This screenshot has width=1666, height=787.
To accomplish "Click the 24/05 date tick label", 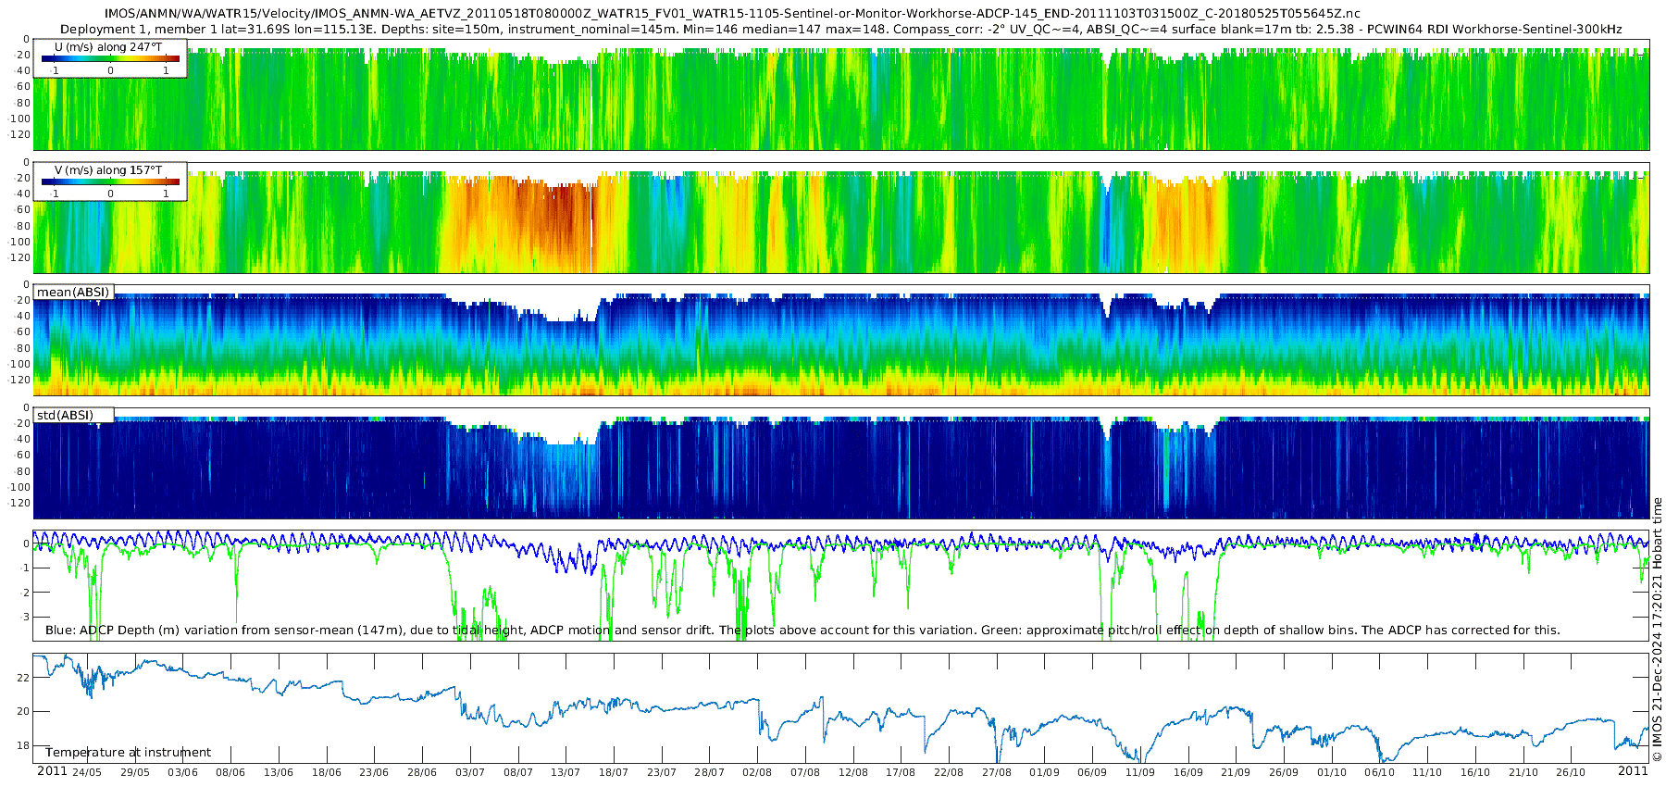I will (87, 772).
